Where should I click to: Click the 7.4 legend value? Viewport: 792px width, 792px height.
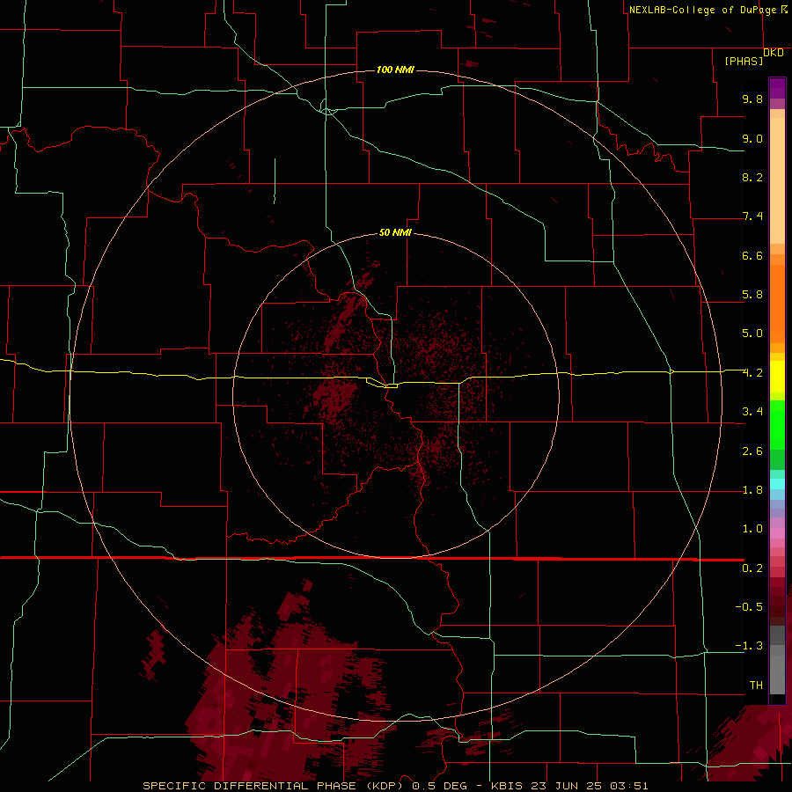point(752,216)
